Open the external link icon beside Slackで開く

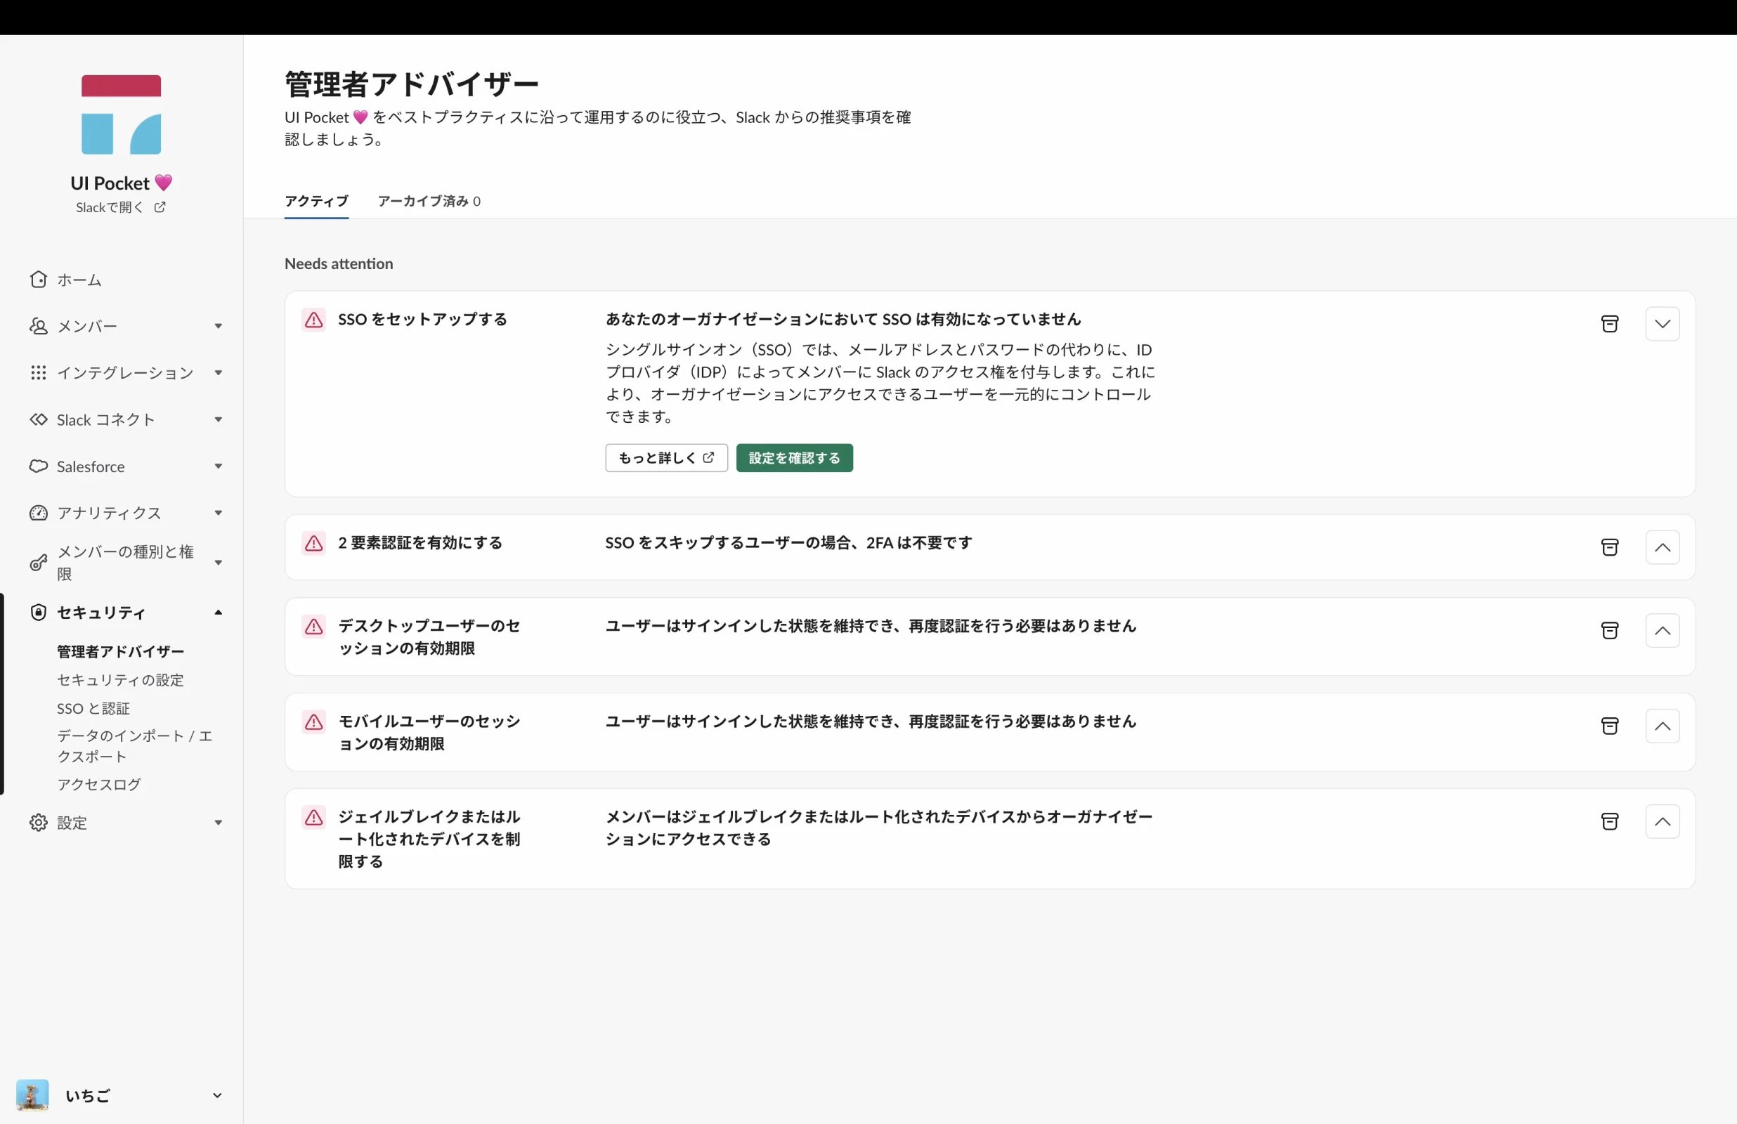coord(160,207)
